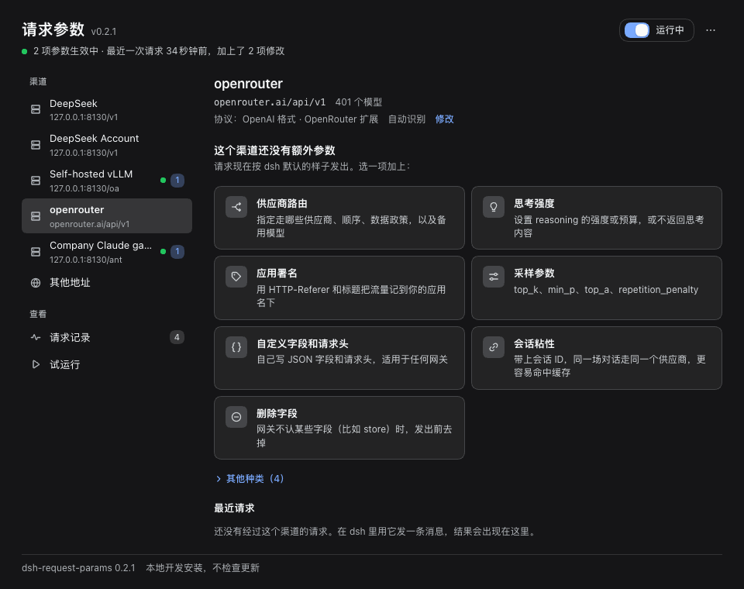Add the 思考强度 parameter
Image resolution: width=744 pixels, height=589 pixels.
point(597,218)
